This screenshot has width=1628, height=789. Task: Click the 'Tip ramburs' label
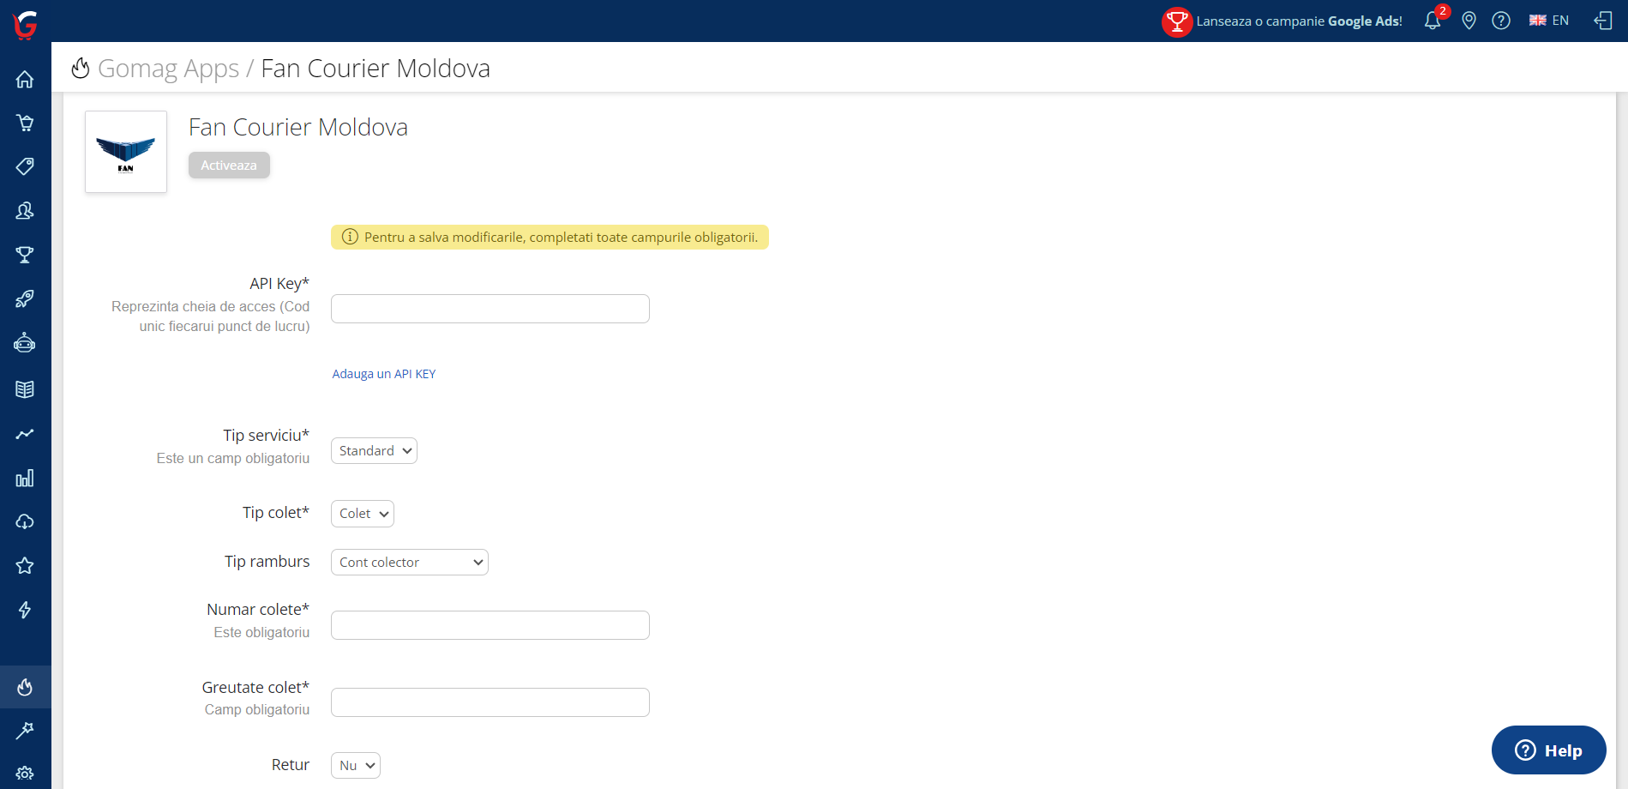267,562
